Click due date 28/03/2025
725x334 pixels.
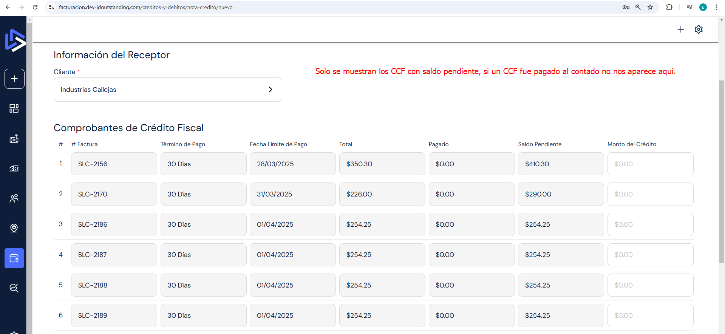click(x=293, y=164)
